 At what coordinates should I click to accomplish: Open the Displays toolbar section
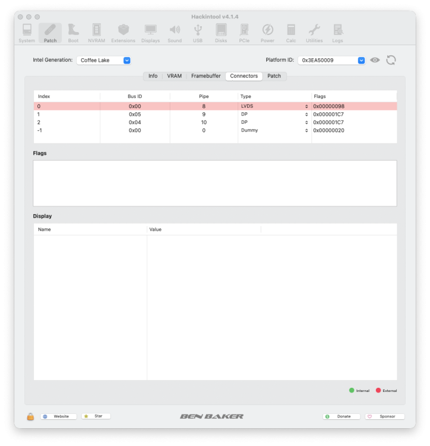pyautogui.click(x=151, y=33)
